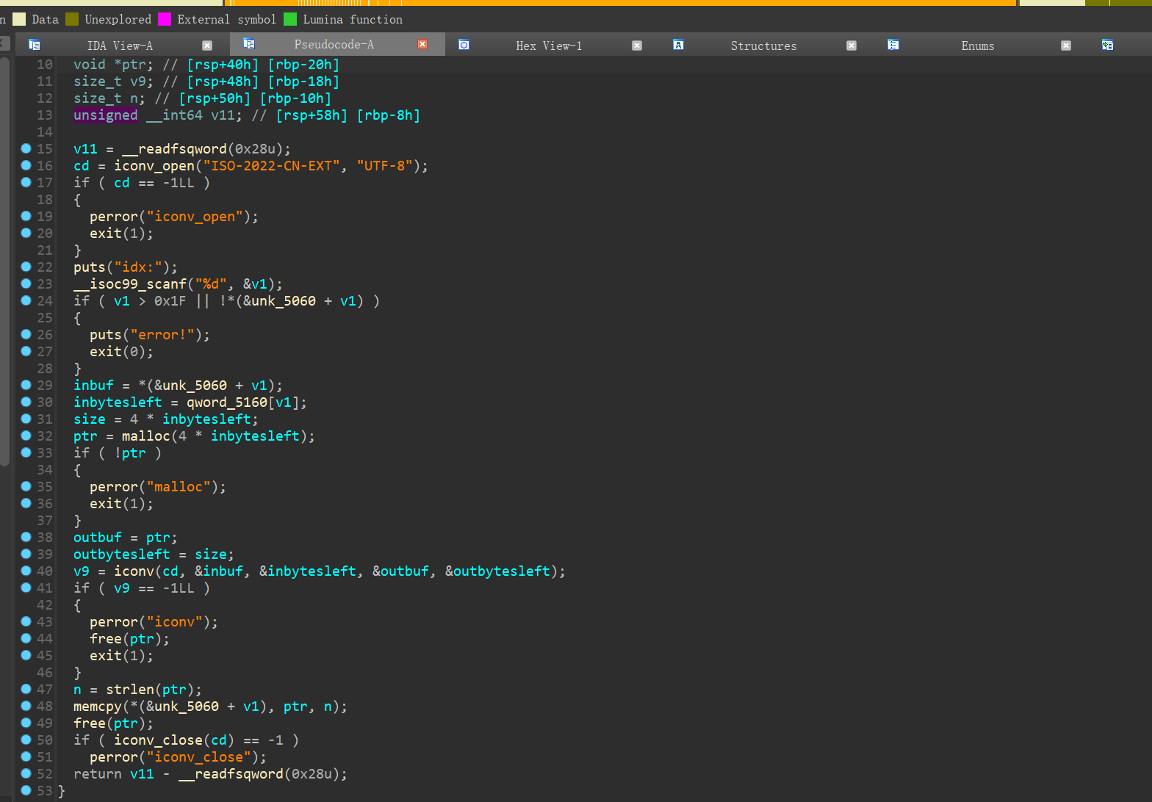Click qword_5160 on line 30
Viewport: 1152px width, 802px height.
227,402
